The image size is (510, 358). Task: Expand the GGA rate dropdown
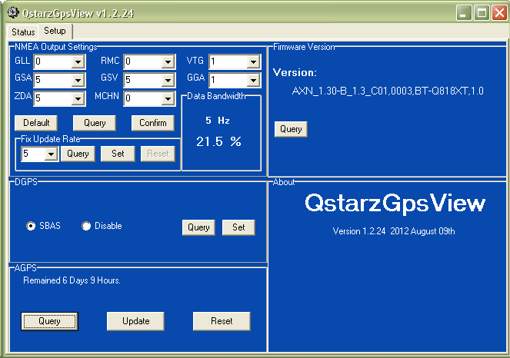click(253, 80)
